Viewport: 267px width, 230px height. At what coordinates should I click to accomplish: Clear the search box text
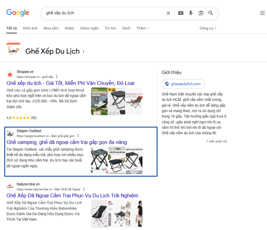coord(168,13)
